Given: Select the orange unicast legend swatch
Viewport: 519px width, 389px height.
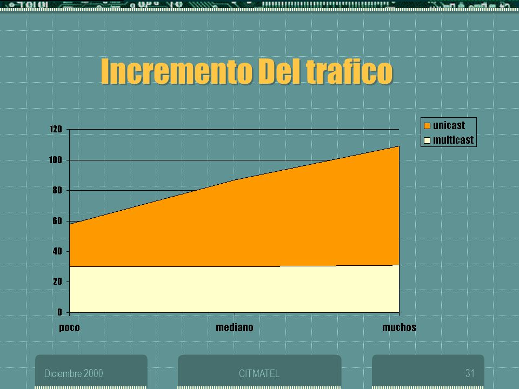Looking at the screenshot, I should click(x=427, y=126).
